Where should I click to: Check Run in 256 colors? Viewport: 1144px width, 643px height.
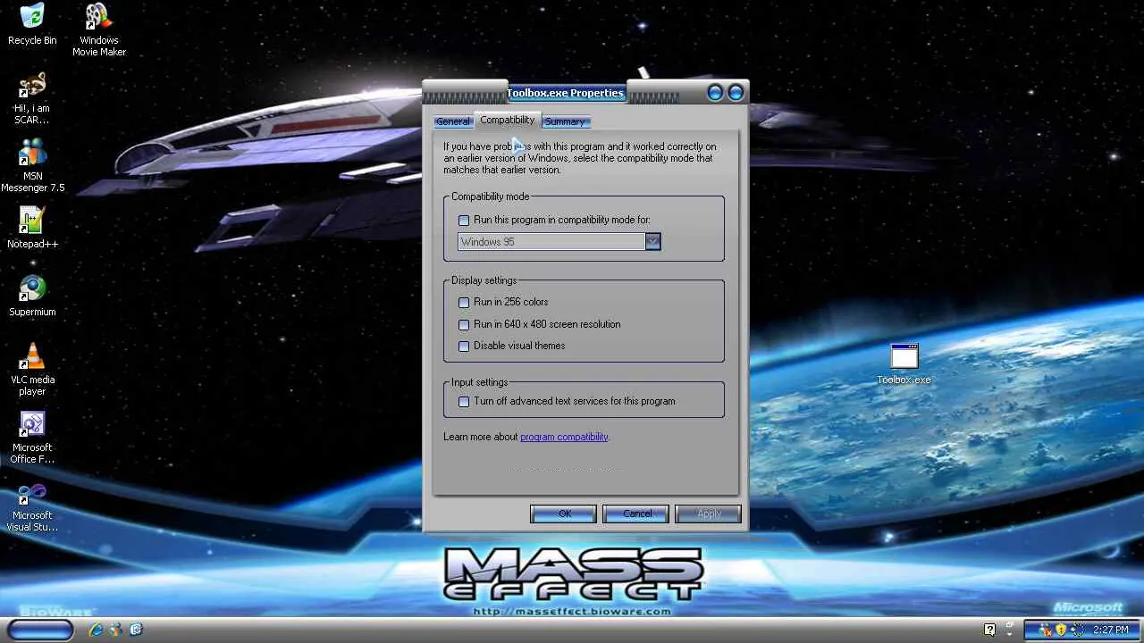click(x=464, y=302)
